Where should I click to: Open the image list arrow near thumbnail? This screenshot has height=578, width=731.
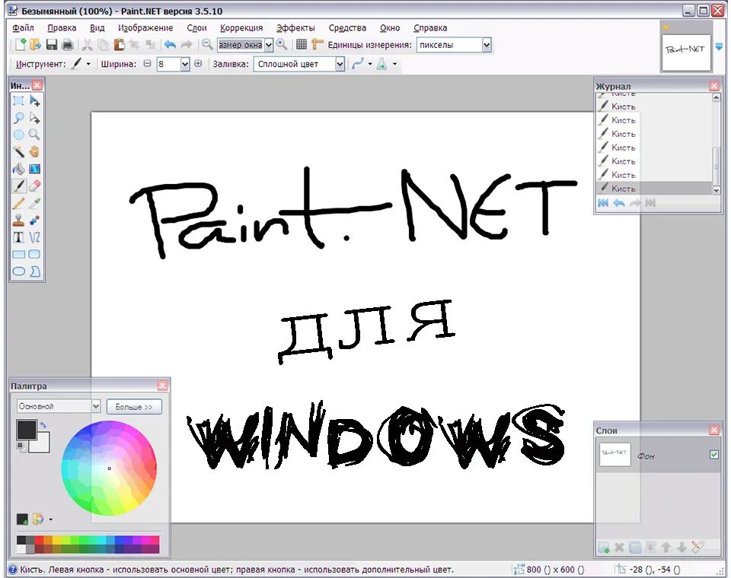719,46
